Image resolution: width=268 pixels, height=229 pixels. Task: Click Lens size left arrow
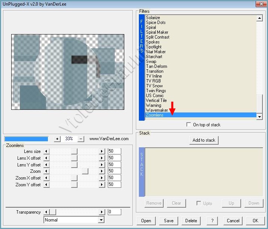coord(46,151)
